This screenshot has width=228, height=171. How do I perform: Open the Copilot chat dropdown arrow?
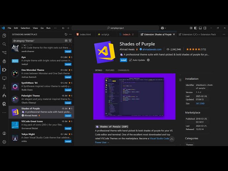165,28
